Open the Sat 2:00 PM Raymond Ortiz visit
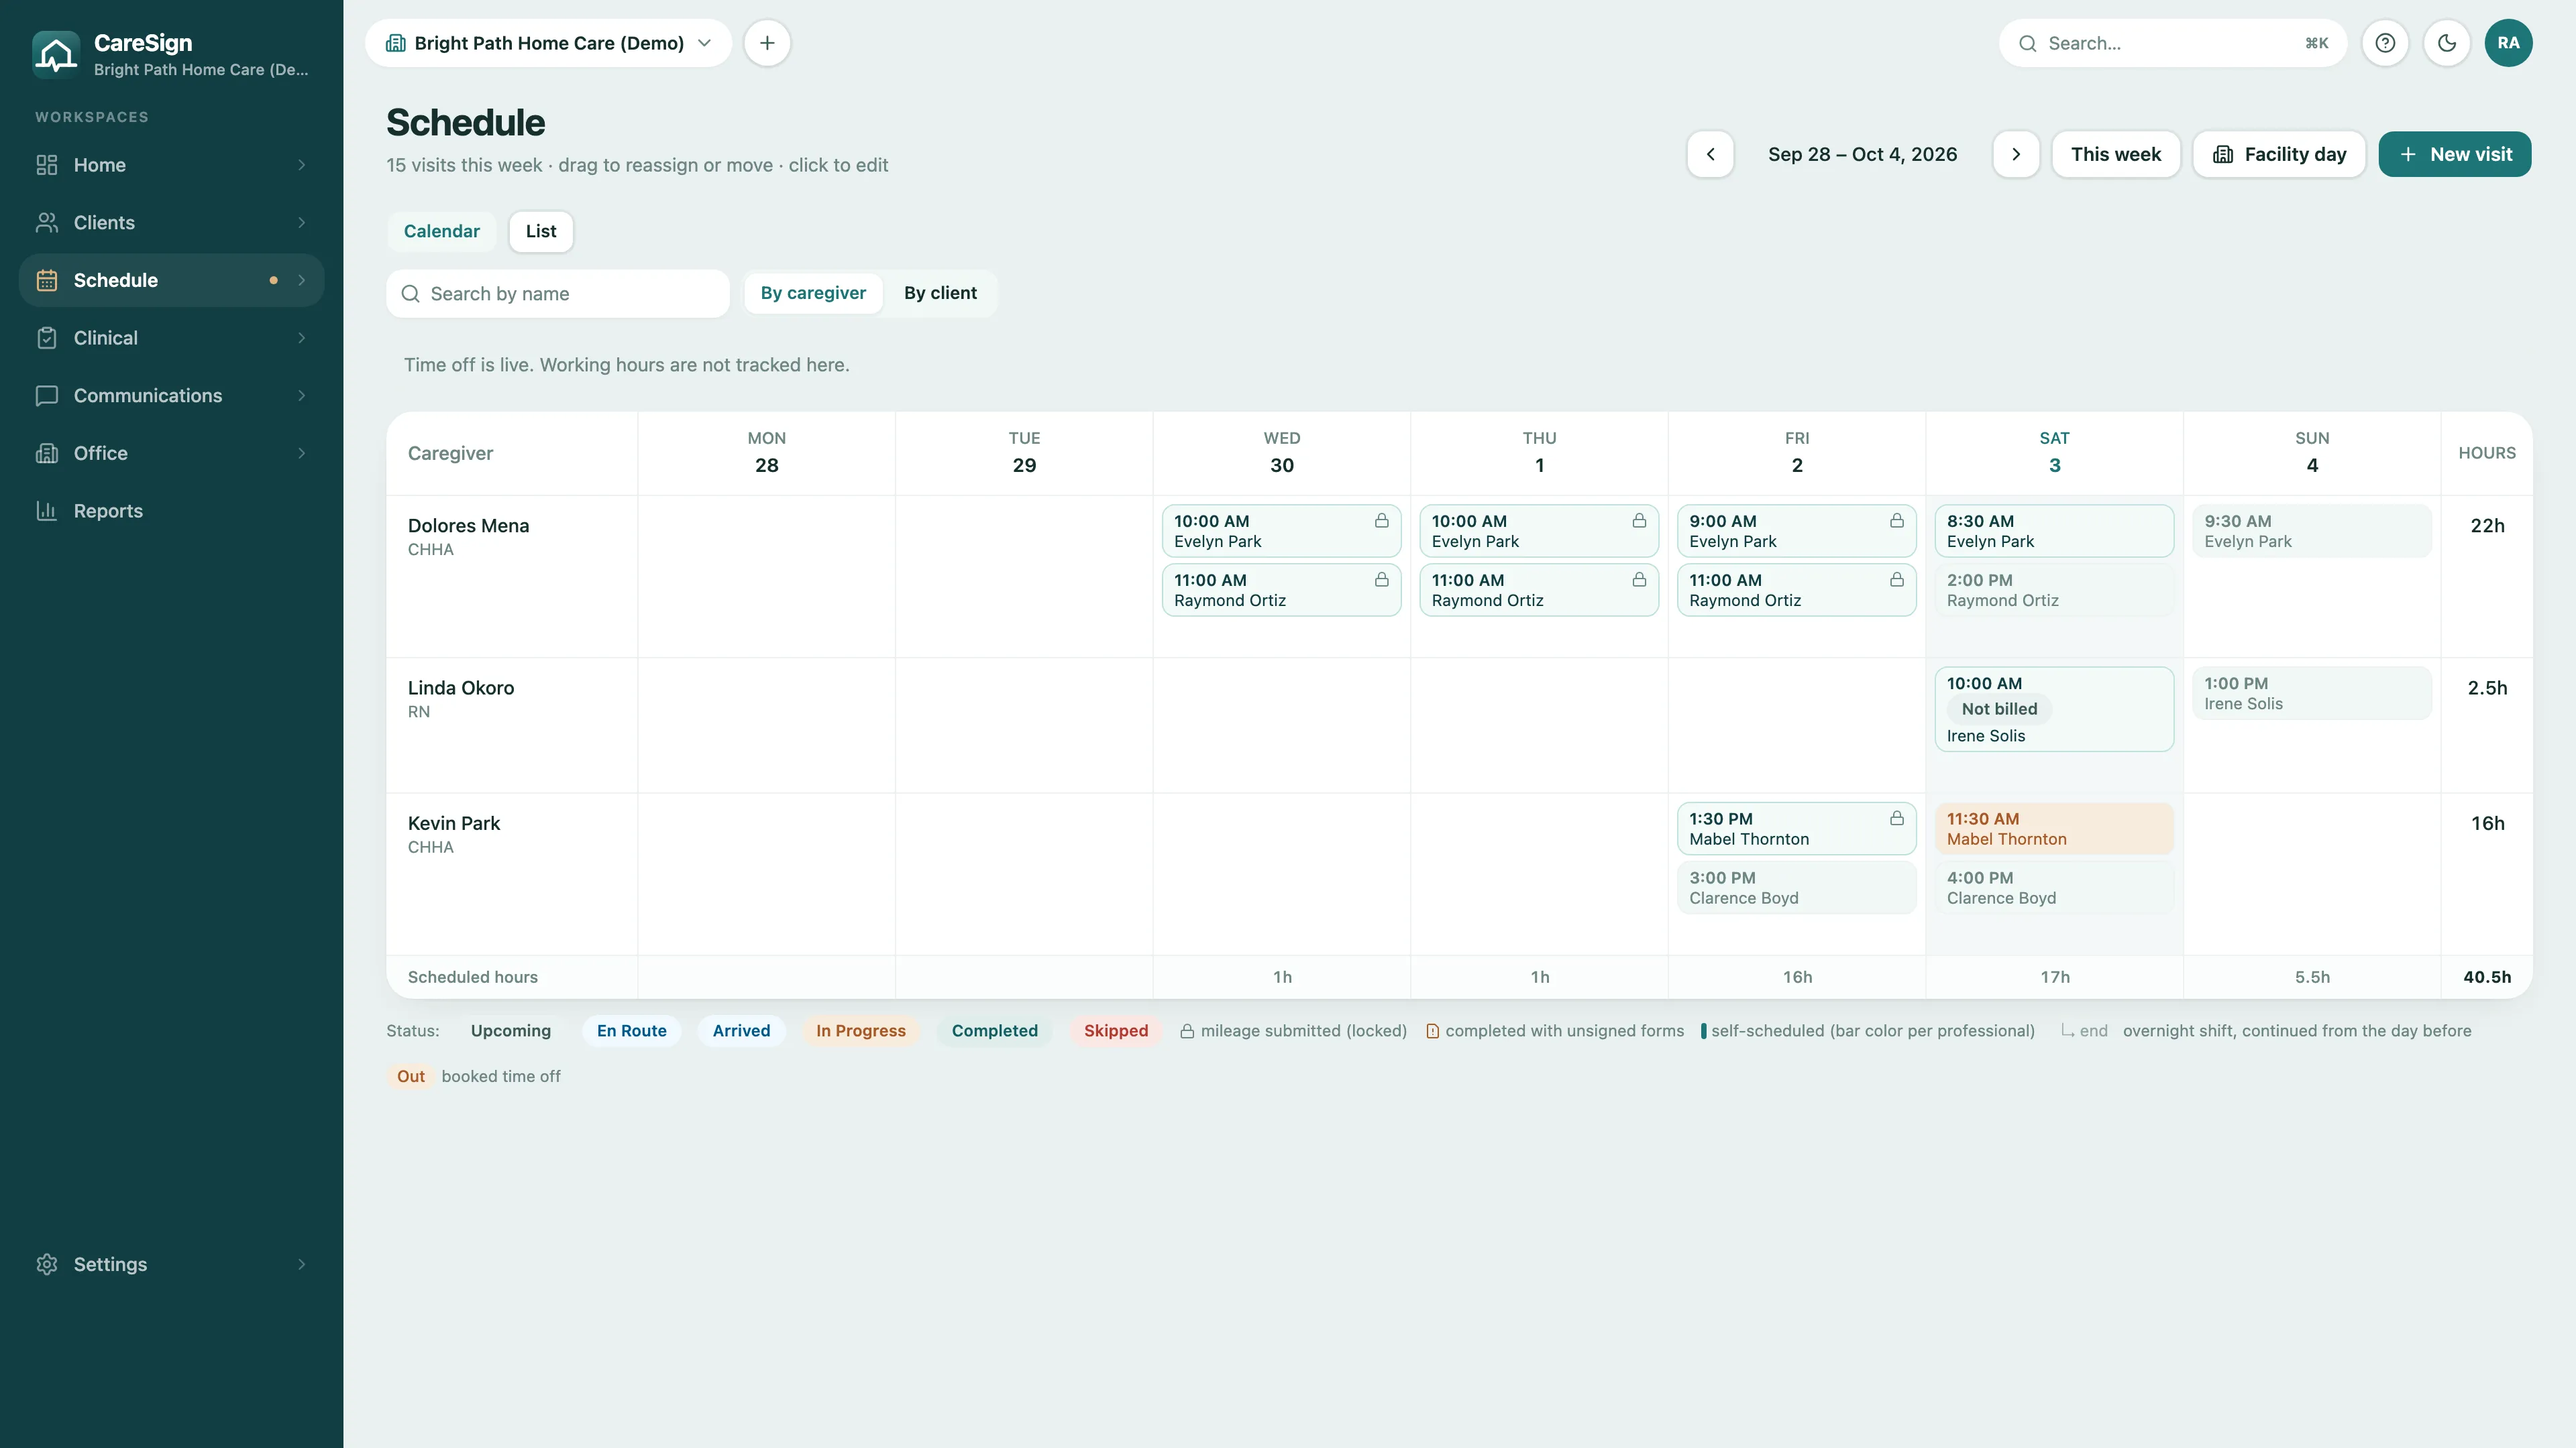The image size is (2576, 1448). (x=2054, y=590)
